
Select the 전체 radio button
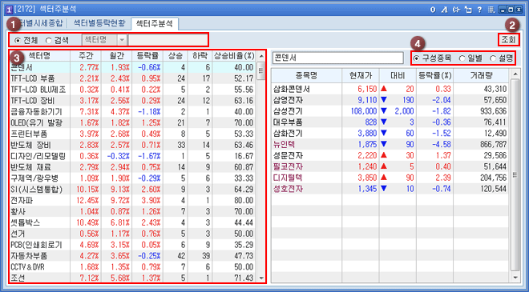[x=18, y=41]
